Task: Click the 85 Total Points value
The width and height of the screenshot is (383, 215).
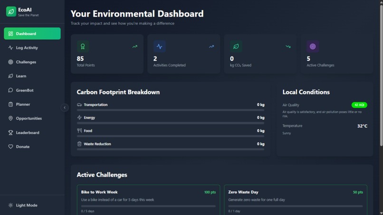Action: pyautogui.click(x=80, y=58)
